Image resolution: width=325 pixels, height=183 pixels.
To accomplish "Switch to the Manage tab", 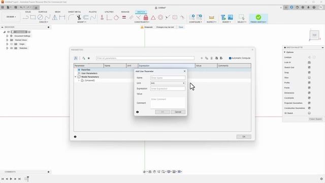I will click(x=125, y=12).
